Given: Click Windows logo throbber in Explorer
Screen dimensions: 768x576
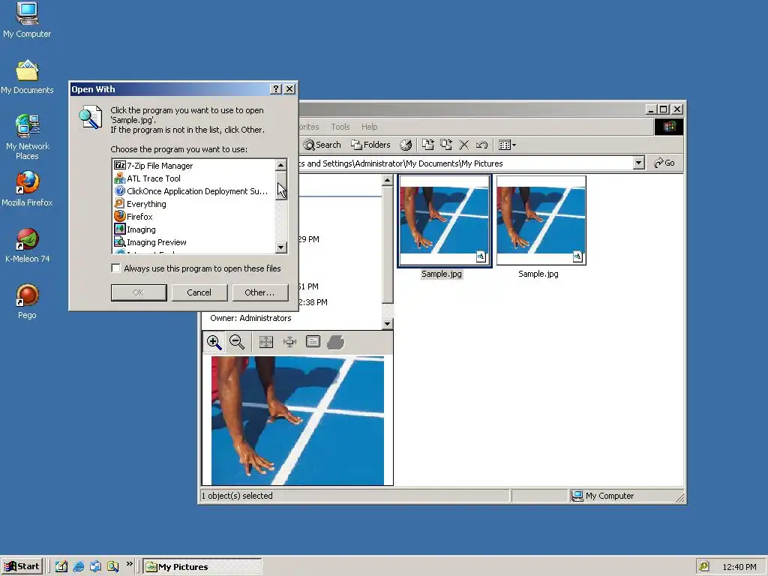Looking at the screenshot, I should (669, 127).
